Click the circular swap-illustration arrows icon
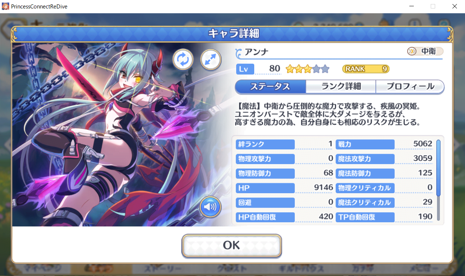The height and width of the screenshot is (276, 465). click(183, 59)
